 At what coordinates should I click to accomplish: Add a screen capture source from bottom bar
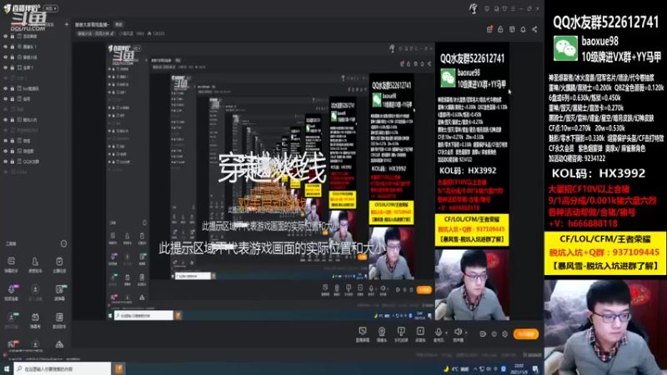(x=363, y=334)
